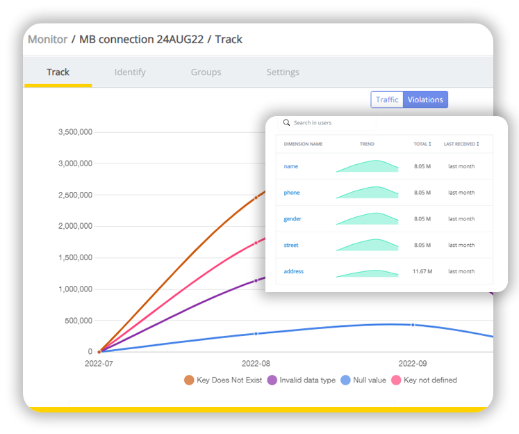Click the 2022-08 point on orange line
519x434 pixels.
point(256,198)
